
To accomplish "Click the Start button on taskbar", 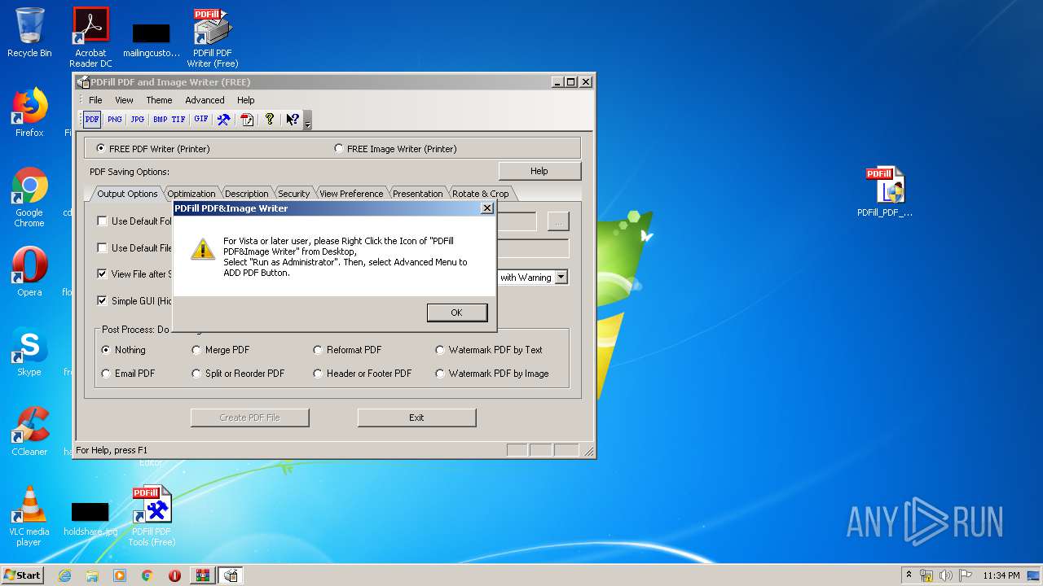I will [22, 575].
